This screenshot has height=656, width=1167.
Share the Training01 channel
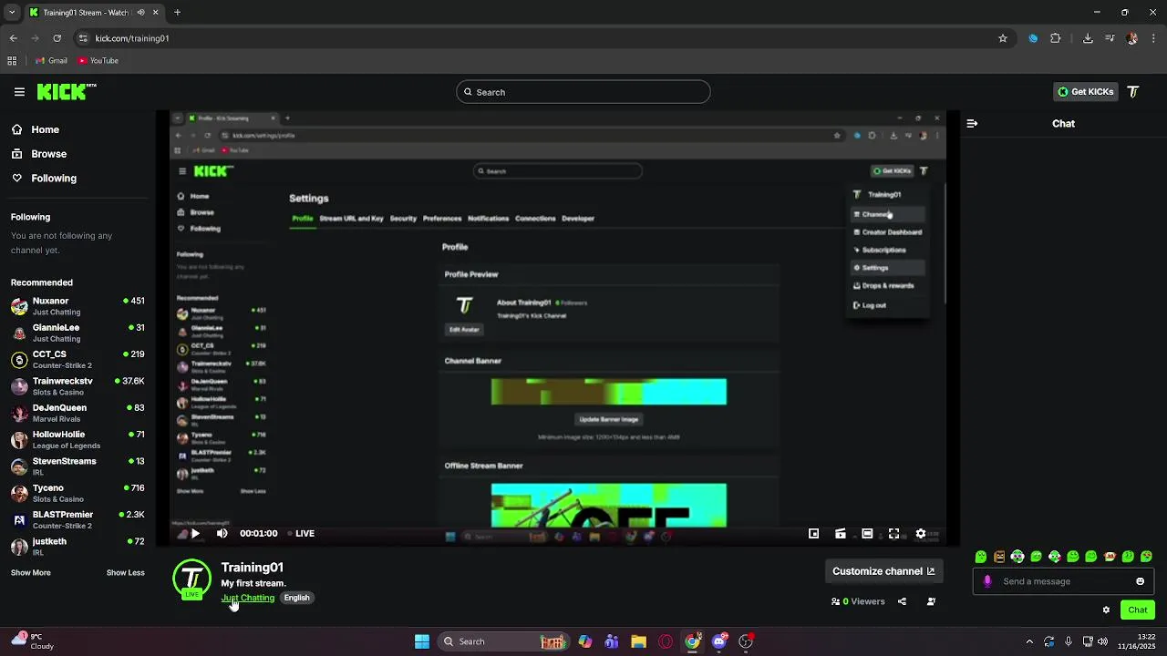click(902, 601)
